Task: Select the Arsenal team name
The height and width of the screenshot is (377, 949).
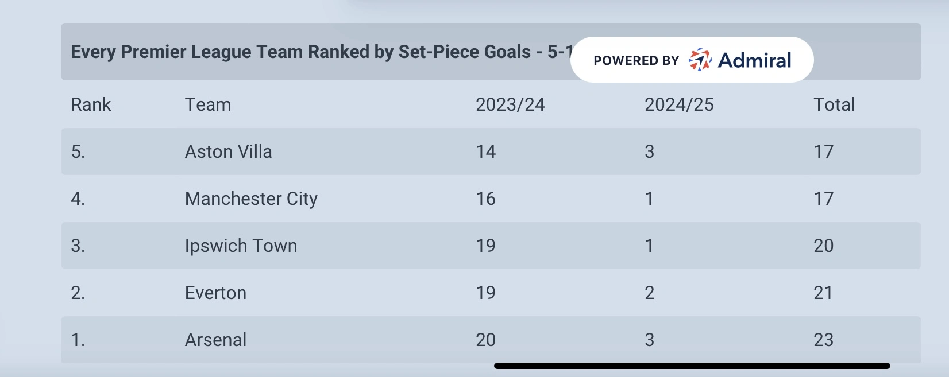Action: pyautogui.click(x=215, y=340)
